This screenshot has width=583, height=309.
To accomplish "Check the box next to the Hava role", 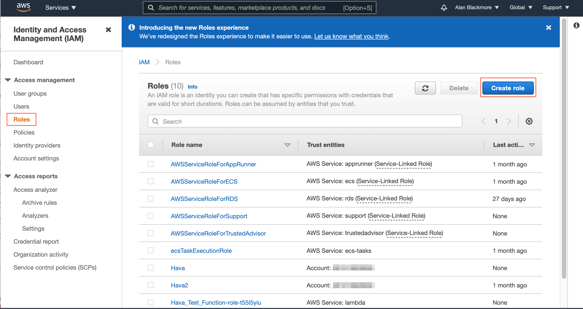I will click(151, 268).
